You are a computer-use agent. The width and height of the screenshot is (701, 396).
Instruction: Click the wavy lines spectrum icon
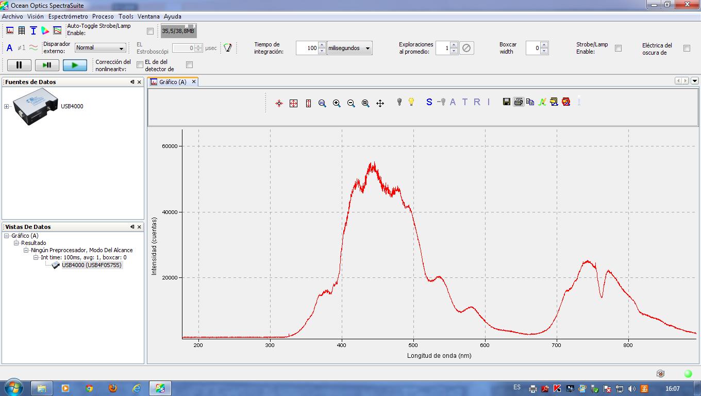[34, 48]
